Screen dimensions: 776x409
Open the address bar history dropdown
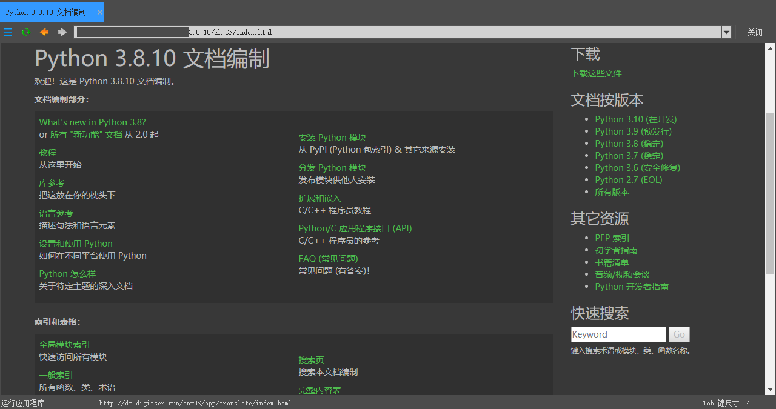[725, 32]
